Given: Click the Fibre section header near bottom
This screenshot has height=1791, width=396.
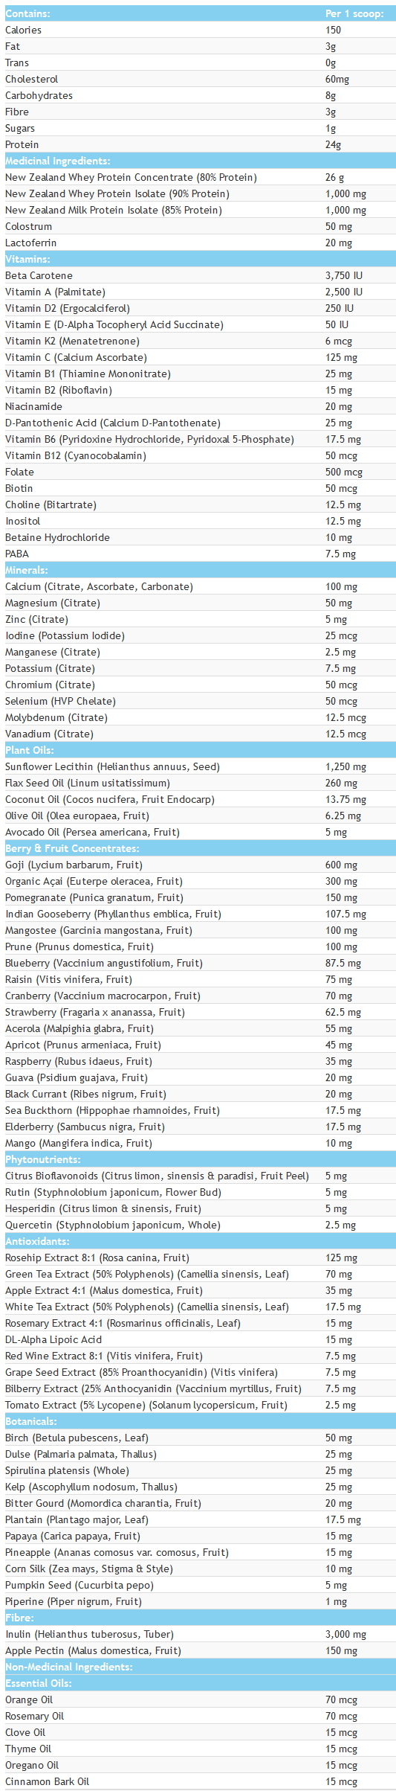Looking at the screenshot, I should point(198,1618).
